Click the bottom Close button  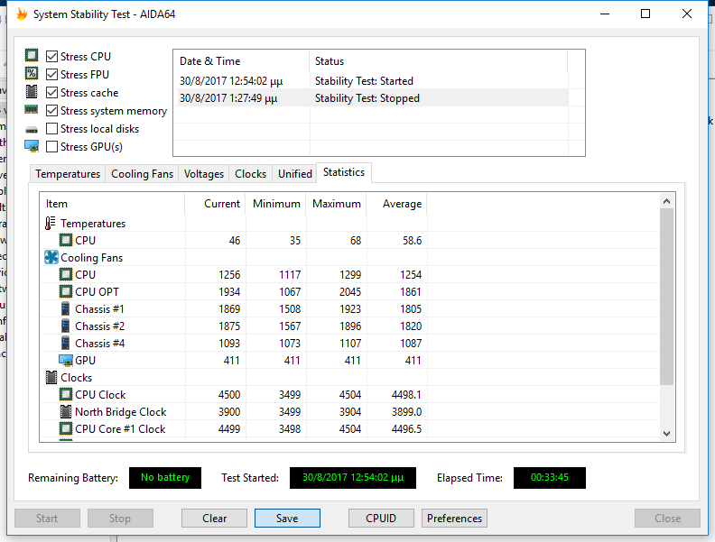click(667, 519)
